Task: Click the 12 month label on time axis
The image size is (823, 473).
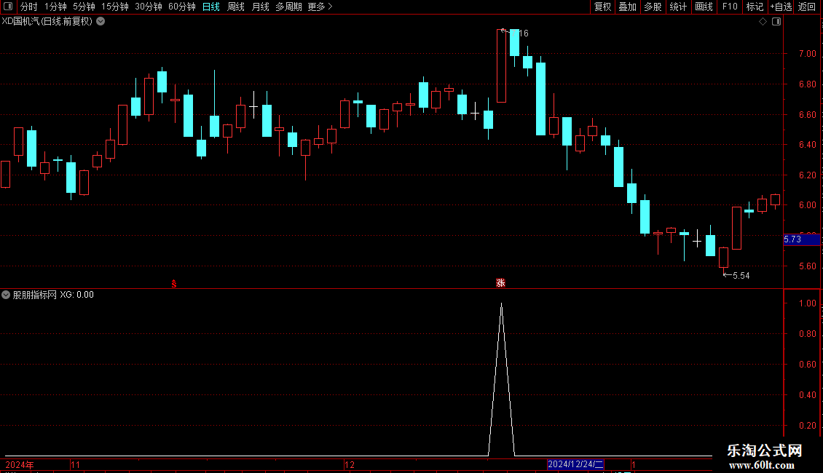Action: click(x=350, y=464)
